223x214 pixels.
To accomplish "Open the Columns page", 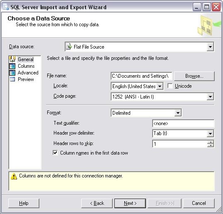I will click(26, 66).
